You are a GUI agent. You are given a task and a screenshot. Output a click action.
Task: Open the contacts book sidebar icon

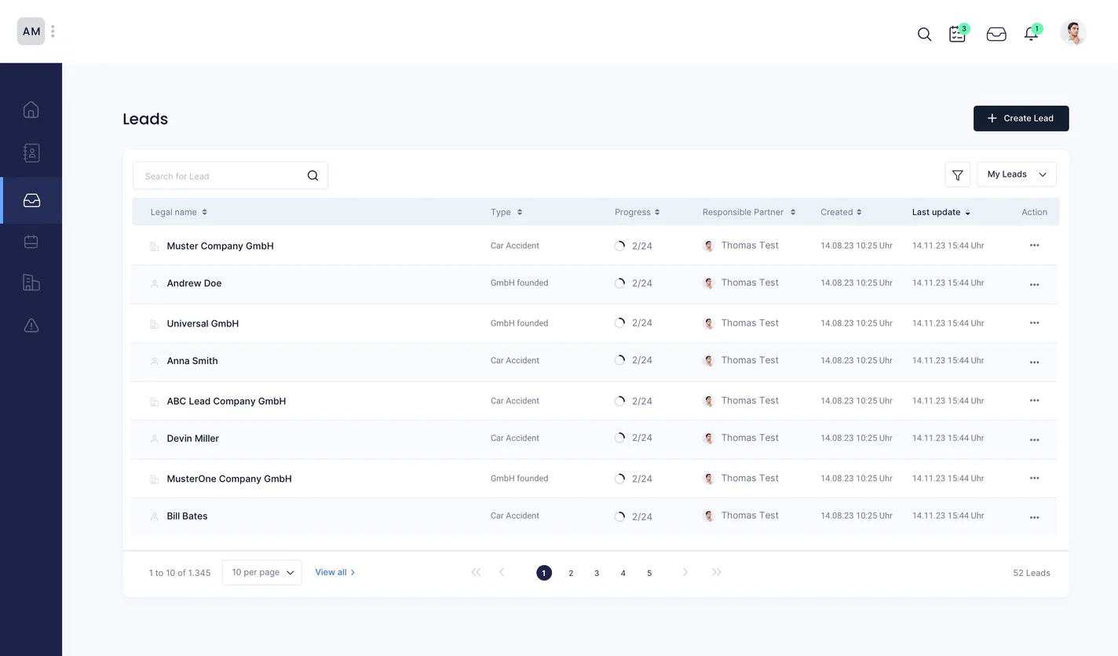click(x=31, y=153)
